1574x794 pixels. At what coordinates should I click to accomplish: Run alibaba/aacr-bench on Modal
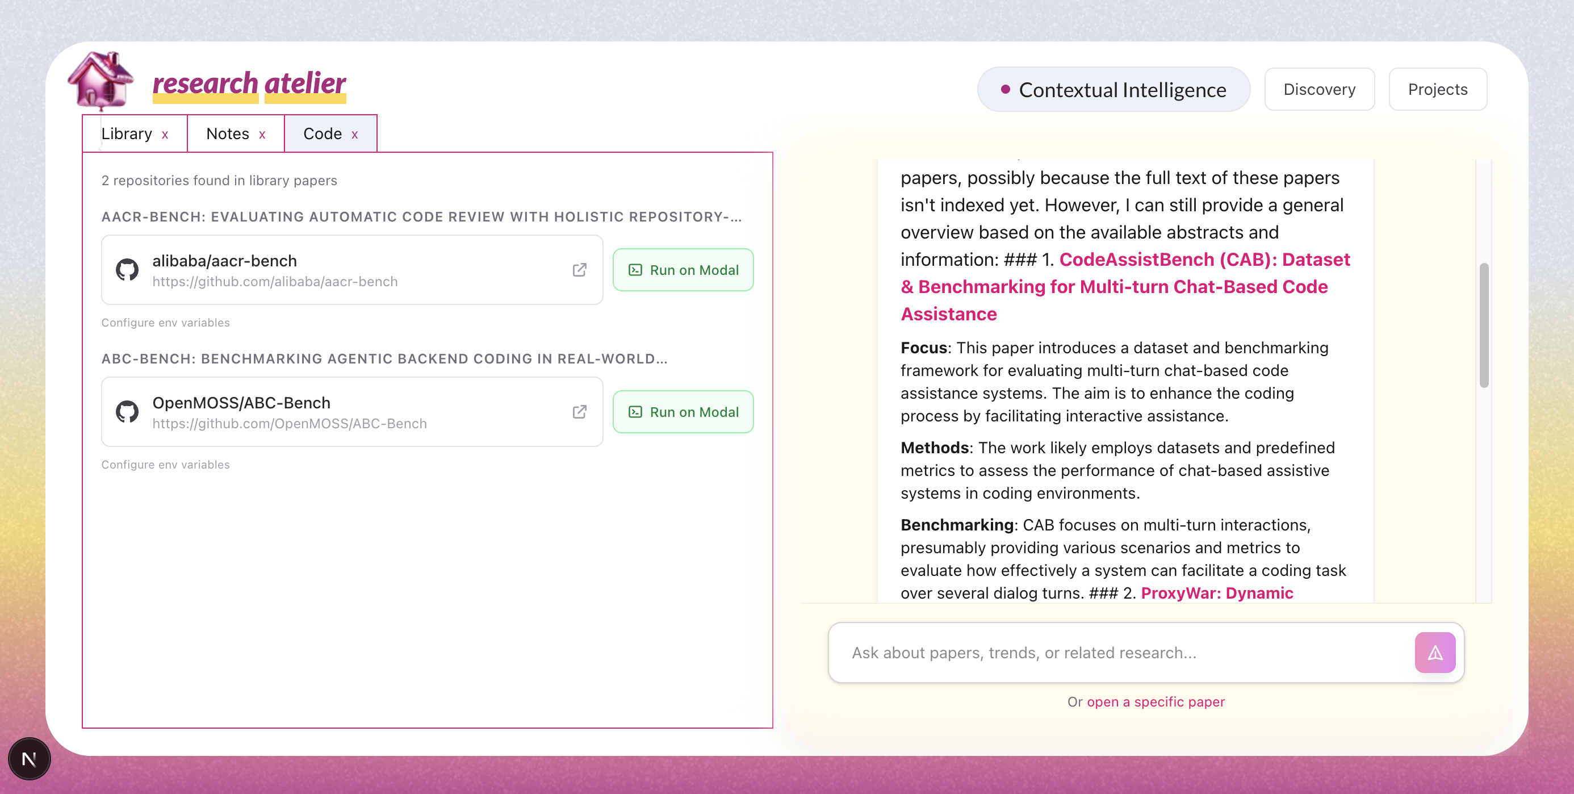pyautogui.click(x=683, y=270)
